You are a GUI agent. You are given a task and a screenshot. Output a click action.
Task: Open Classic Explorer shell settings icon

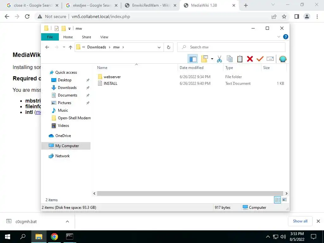tap(283, 59)
